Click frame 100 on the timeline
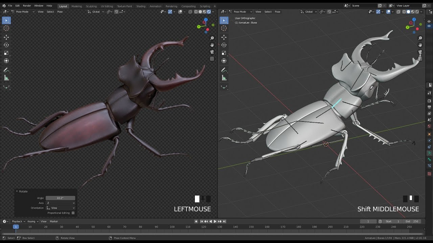The height and width of the screenshot is (243, 433). 172,227
